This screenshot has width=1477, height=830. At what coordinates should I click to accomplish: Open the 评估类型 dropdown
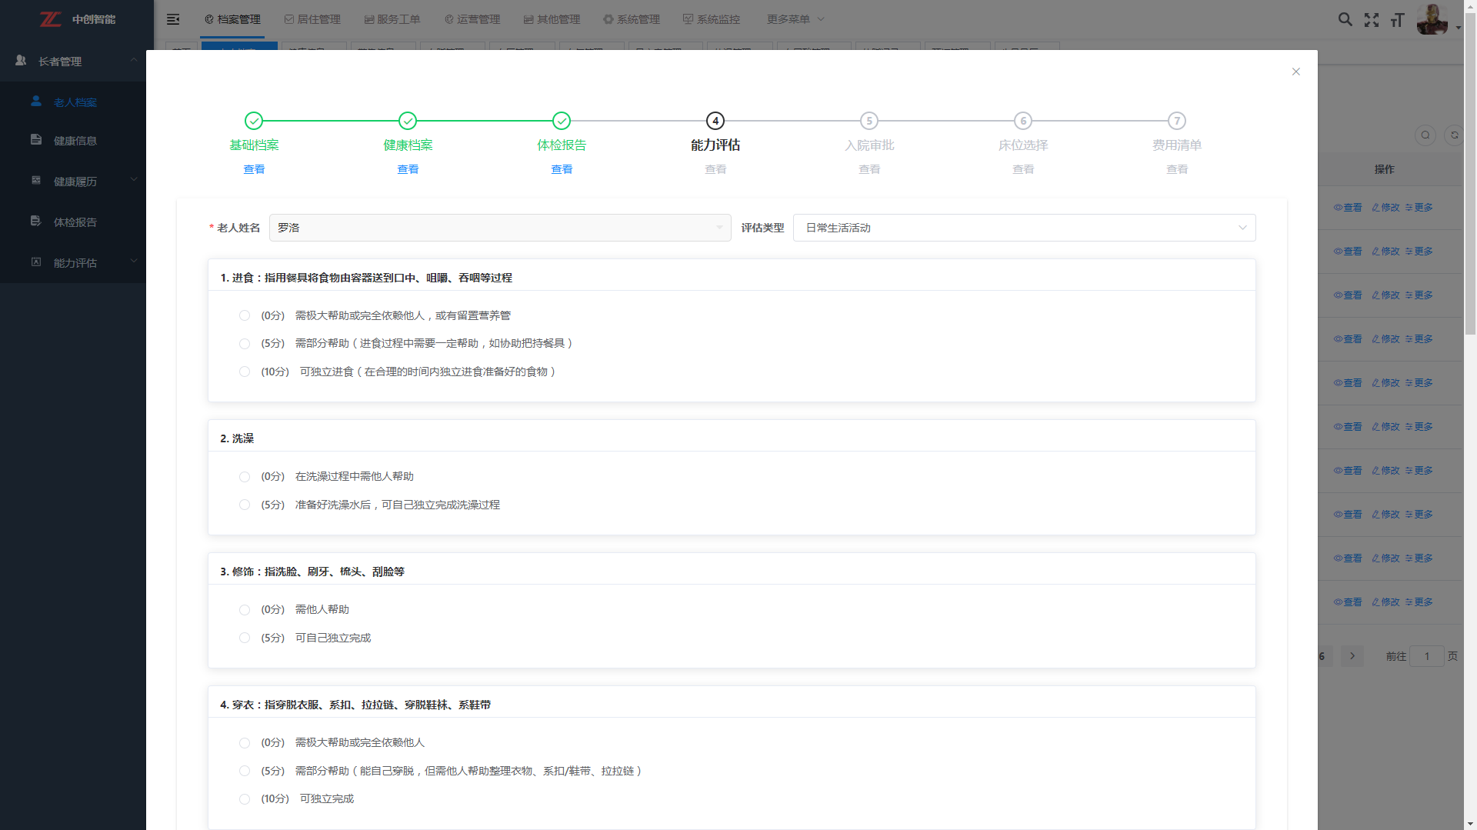click(x=1024, y=228)
